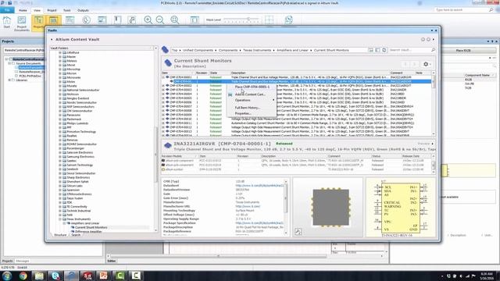Click Texas Instruments in the breadcrumb
Viewport: 500px width, 281px height.
(x=257, y=50)
